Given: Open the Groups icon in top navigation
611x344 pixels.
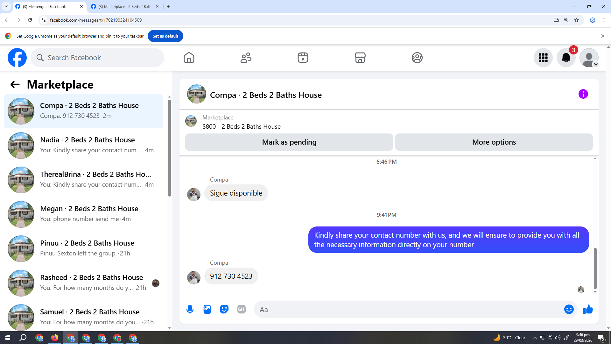Looking at the screenshot, I should pos(417,58).
